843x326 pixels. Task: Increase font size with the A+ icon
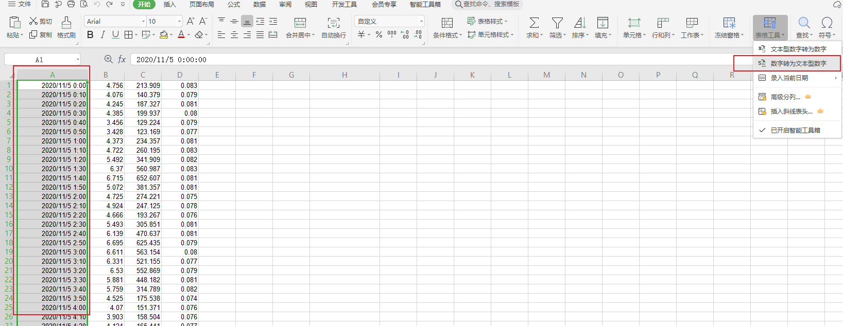click(x=191, y=21)
